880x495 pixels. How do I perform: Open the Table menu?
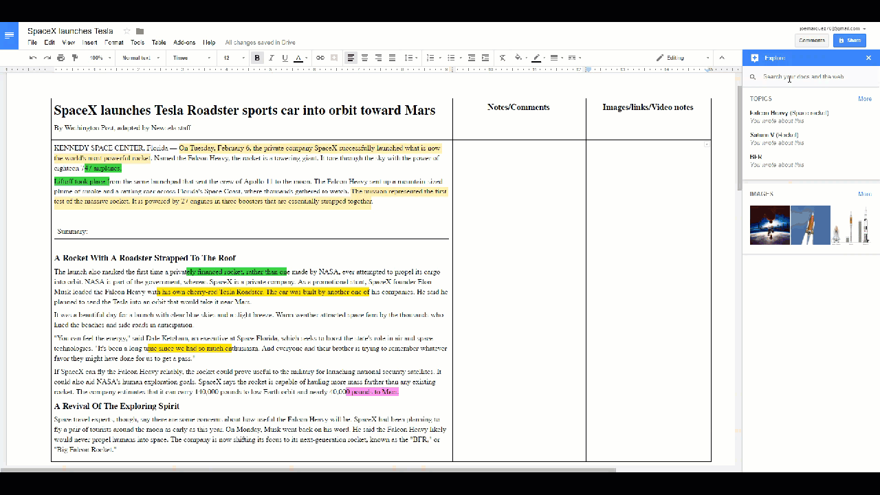[159, 43]
